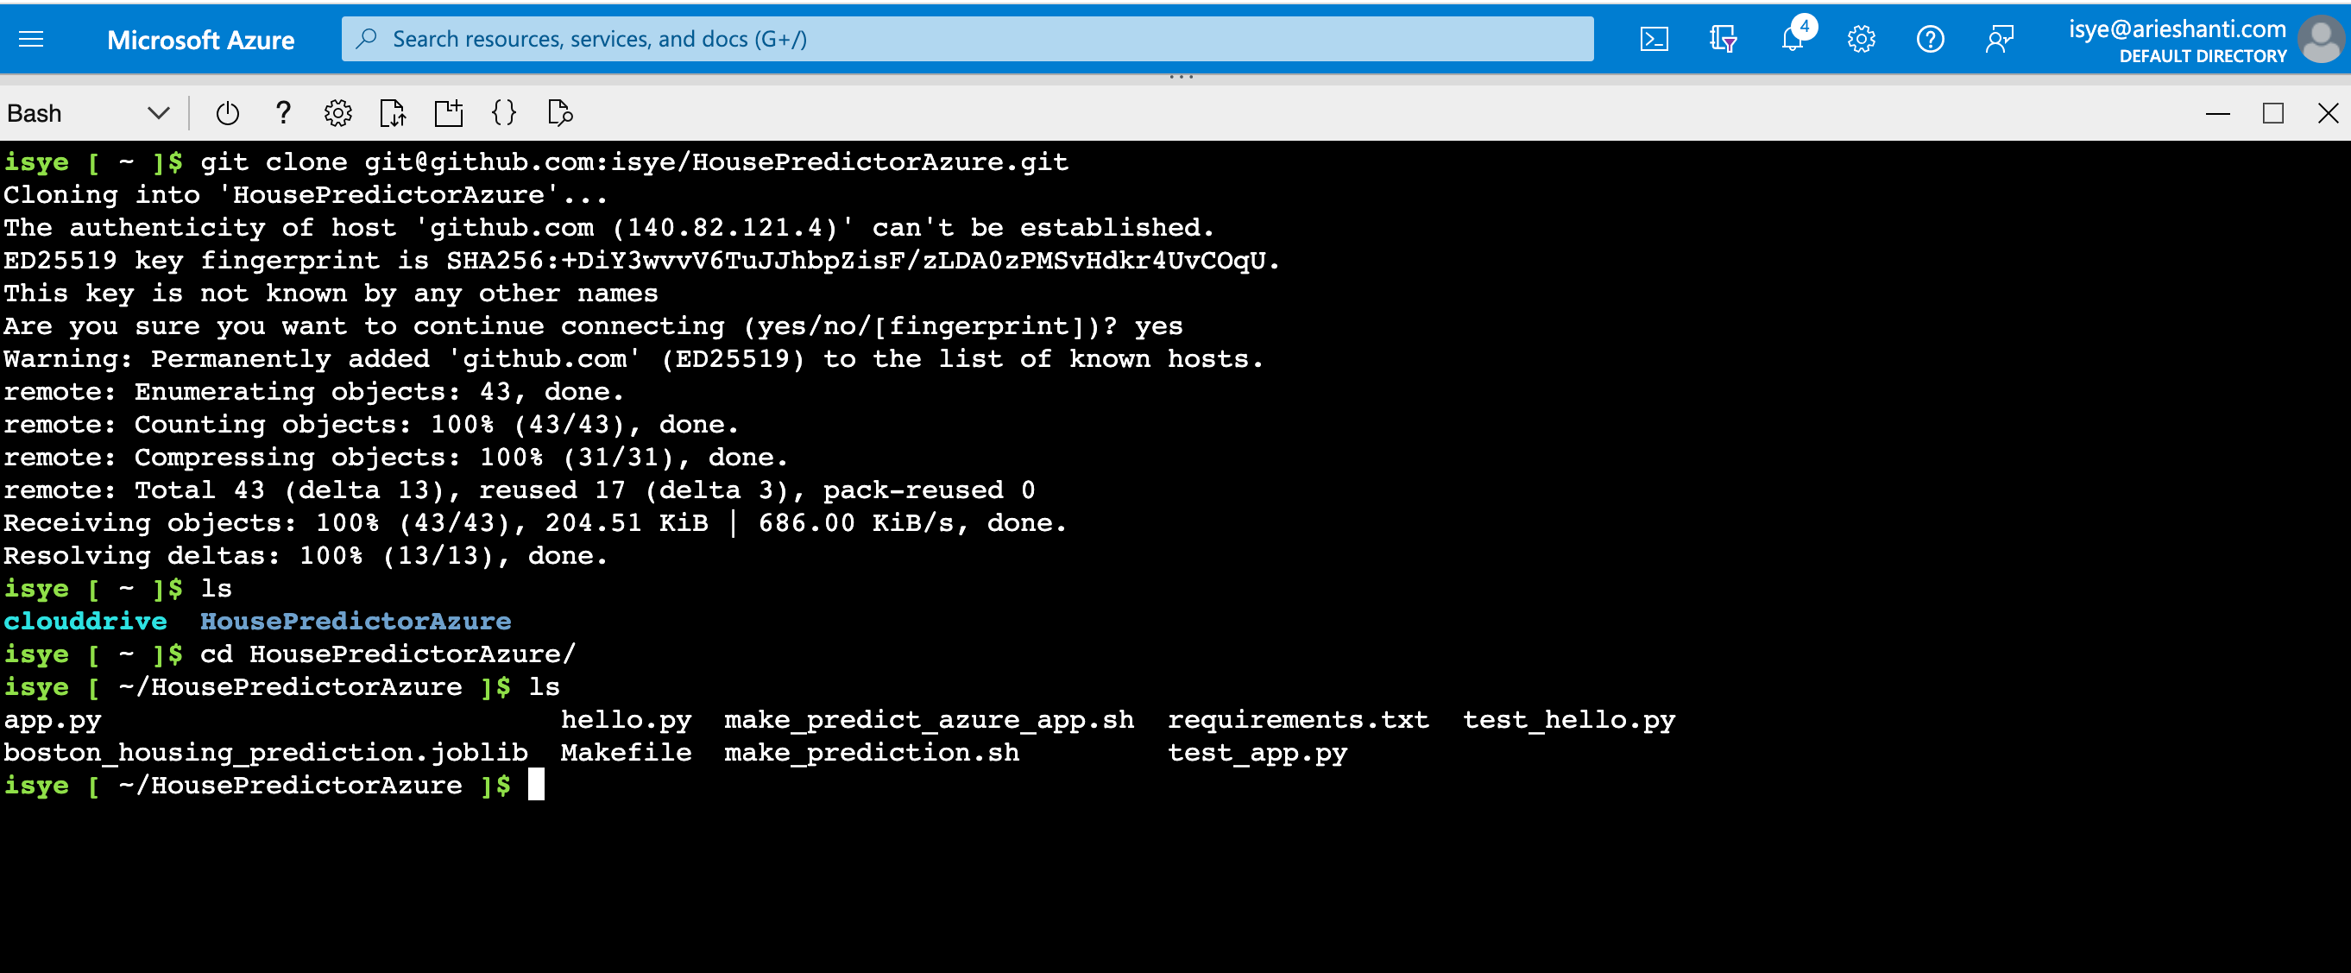The width and height of the screenshot is (2351, 973).
Task: Open the Azure portal hamburger menu
Action: tap(30, 38)
